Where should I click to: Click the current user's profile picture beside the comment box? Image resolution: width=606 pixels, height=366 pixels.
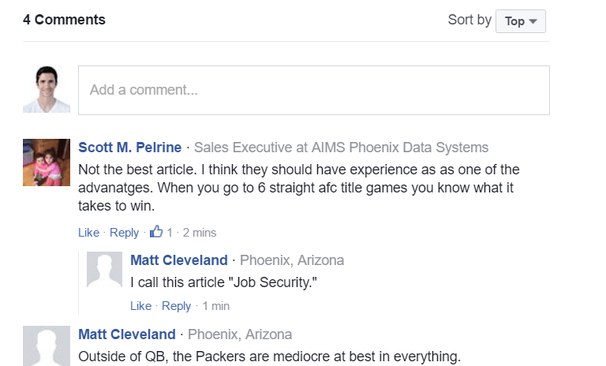click(x=47, y=89)
